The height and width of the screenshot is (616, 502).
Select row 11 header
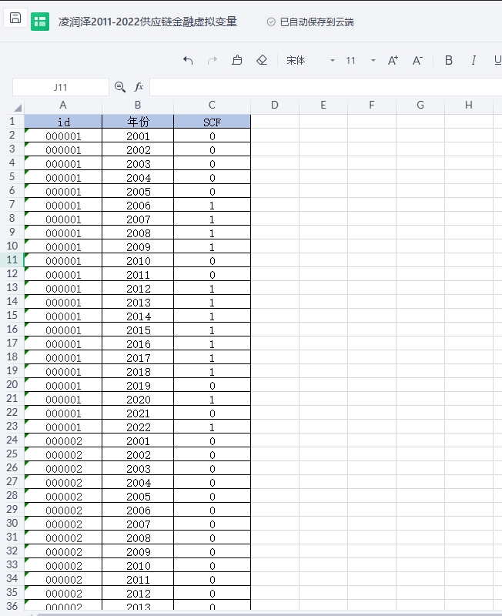click(x=12, y=260)
